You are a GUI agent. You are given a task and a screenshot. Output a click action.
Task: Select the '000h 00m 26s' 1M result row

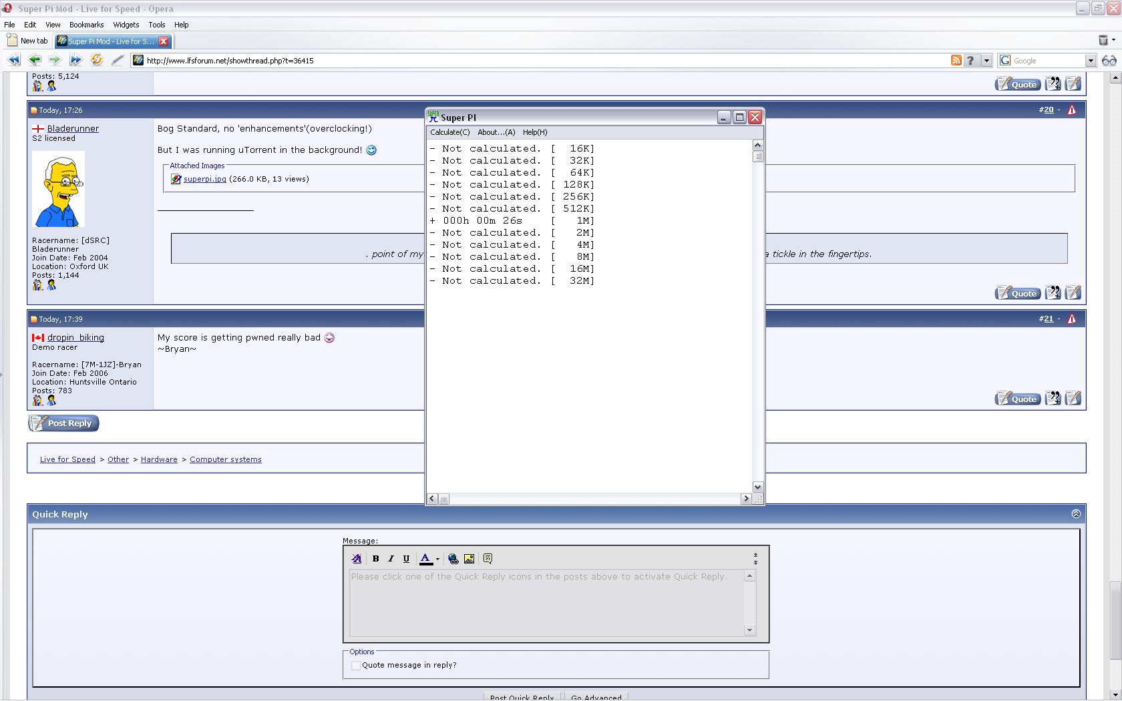coord(512,221)
